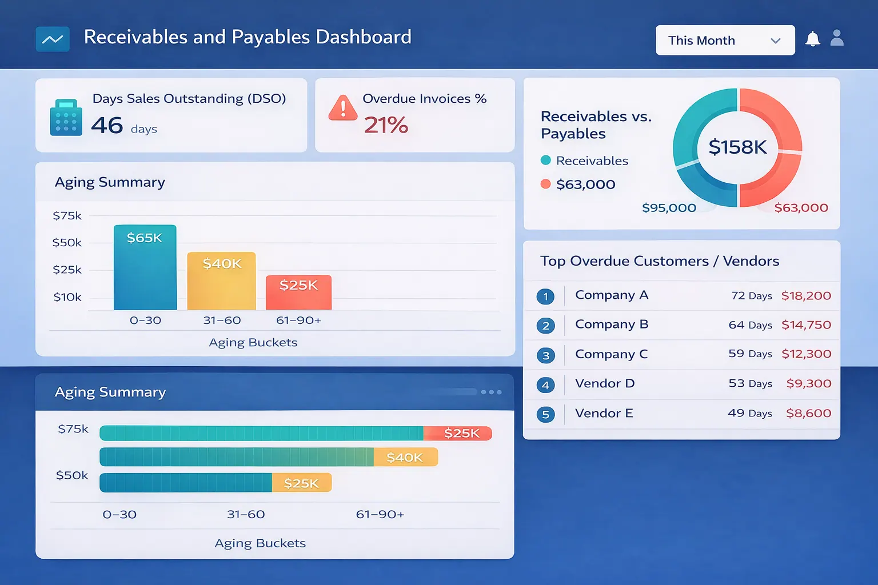Image resolution: width=878 pixels, height=585 pixels.
Task: Click the rank badge 1 next to Company A
Action: 546,296
